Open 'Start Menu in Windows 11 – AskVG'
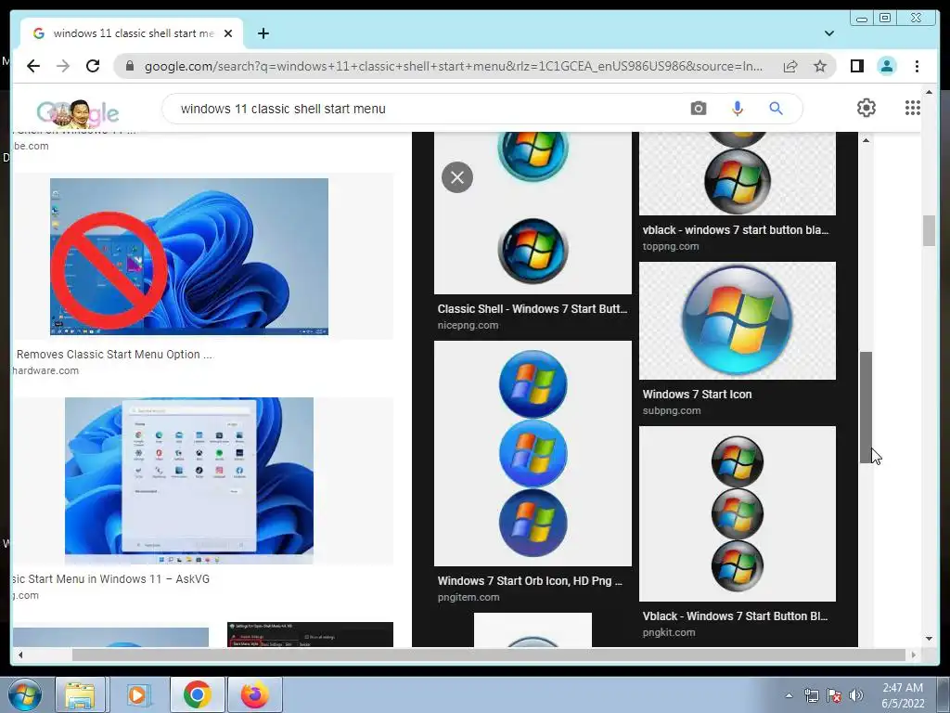950x713 pixels. coord(111,579)
